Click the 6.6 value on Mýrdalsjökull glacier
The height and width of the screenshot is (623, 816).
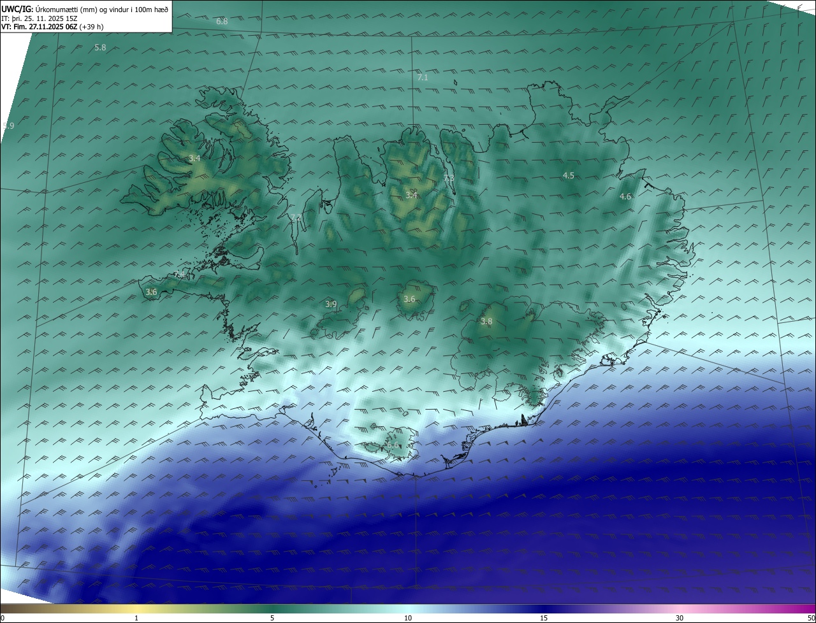click(x=393, y=445)
